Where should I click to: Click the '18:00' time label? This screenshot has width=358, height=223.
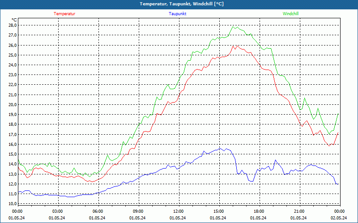tap(259, 211)
